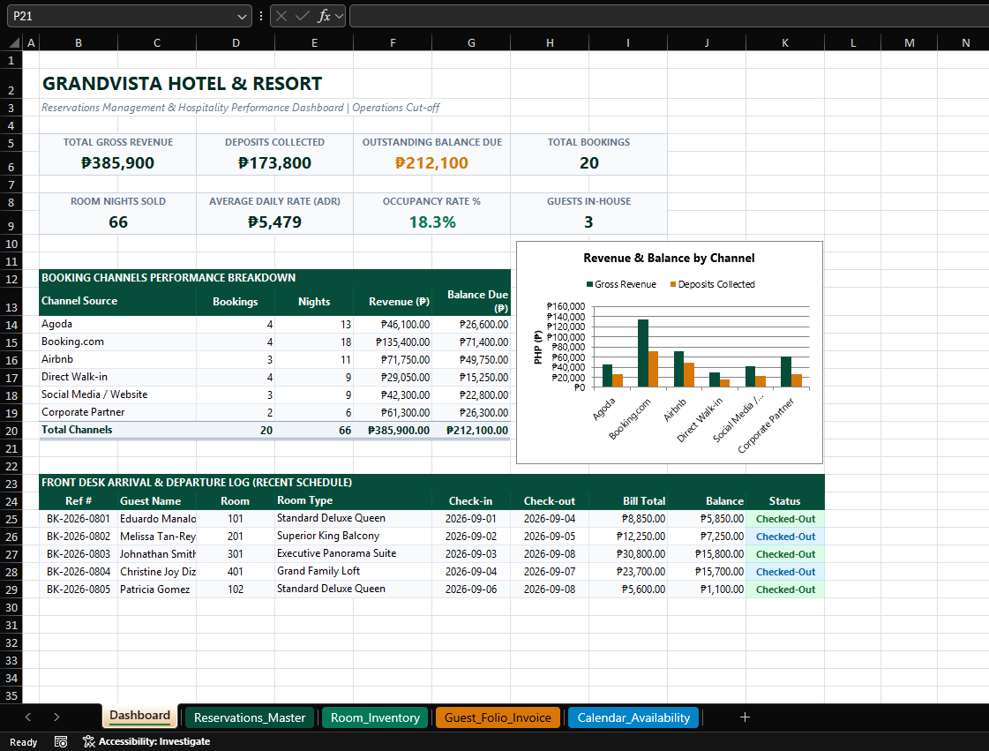Click the Airbnb balance ₱49,750.00 cell
The width and height of the screenshot is (989, 751).
click(x=471, y=360)
